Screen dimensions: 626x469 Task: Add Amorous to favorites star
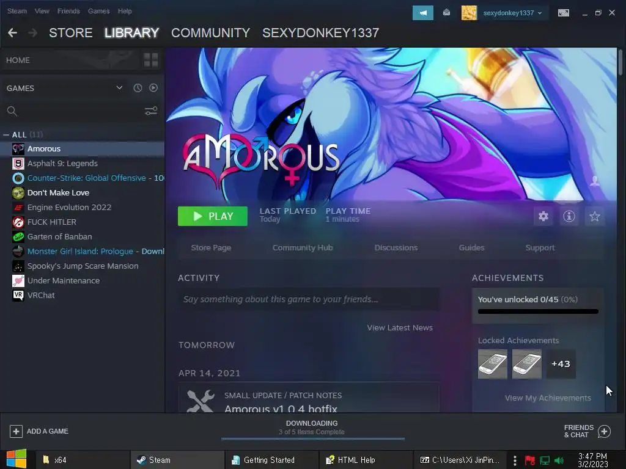pyautogui.click(x=594, y=216)
